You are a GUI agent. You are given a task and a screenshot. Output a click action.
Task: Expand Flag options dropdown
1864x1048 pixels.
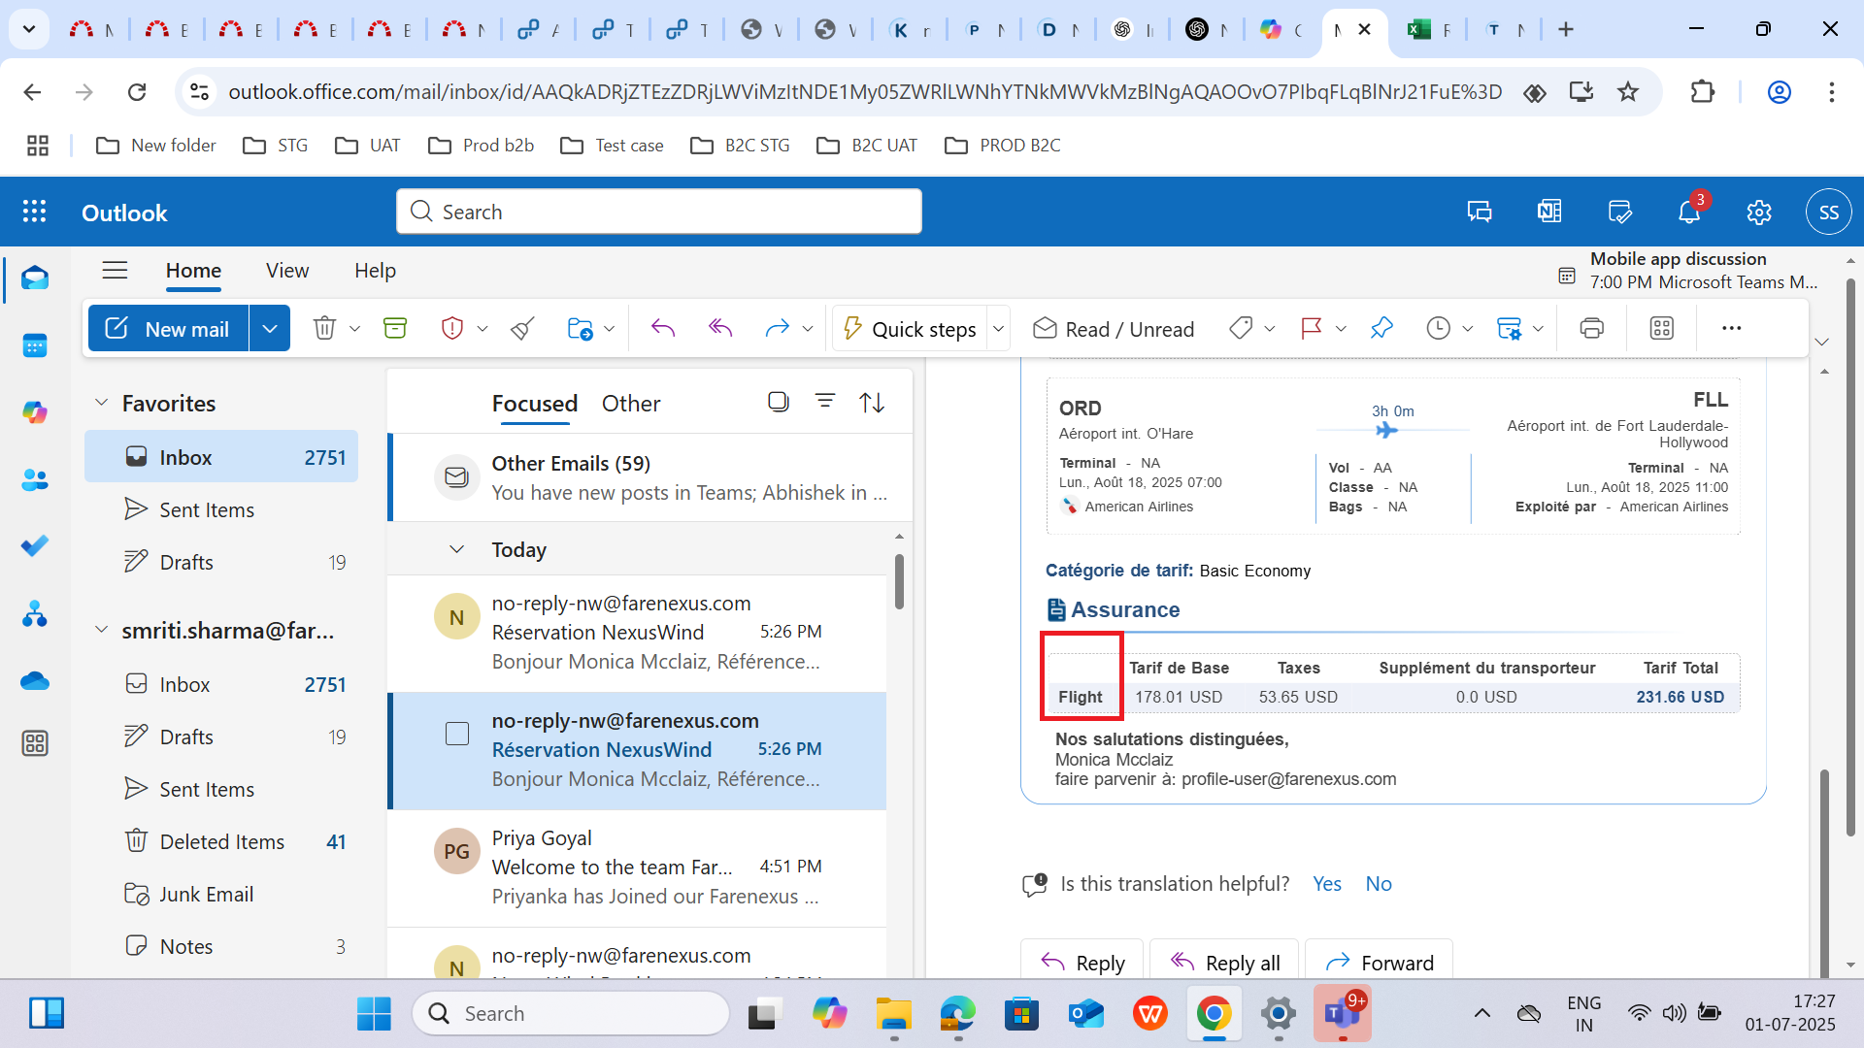coord(1341,329)
